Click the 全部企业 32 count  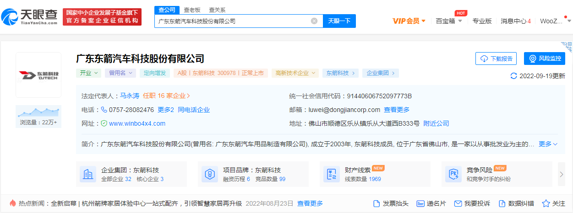click(x=116, y=179)
